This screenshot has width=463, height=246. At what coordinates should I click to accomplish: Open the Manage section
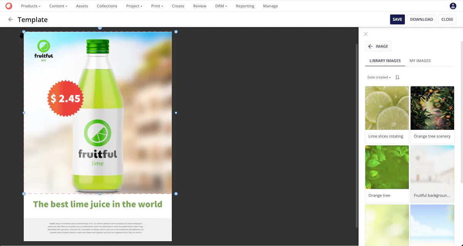(x=270, y=6)
